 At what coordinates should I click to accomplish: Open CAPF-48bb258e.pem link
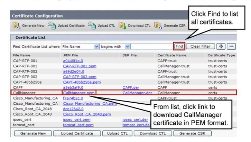point(82,82)
